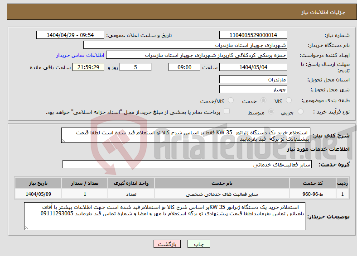
Task: Click the request creator name field
Action: 197,55
